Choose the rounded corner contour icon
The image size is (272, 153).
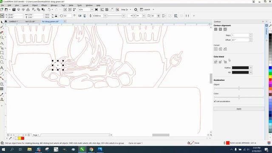[x=220, y=49]
